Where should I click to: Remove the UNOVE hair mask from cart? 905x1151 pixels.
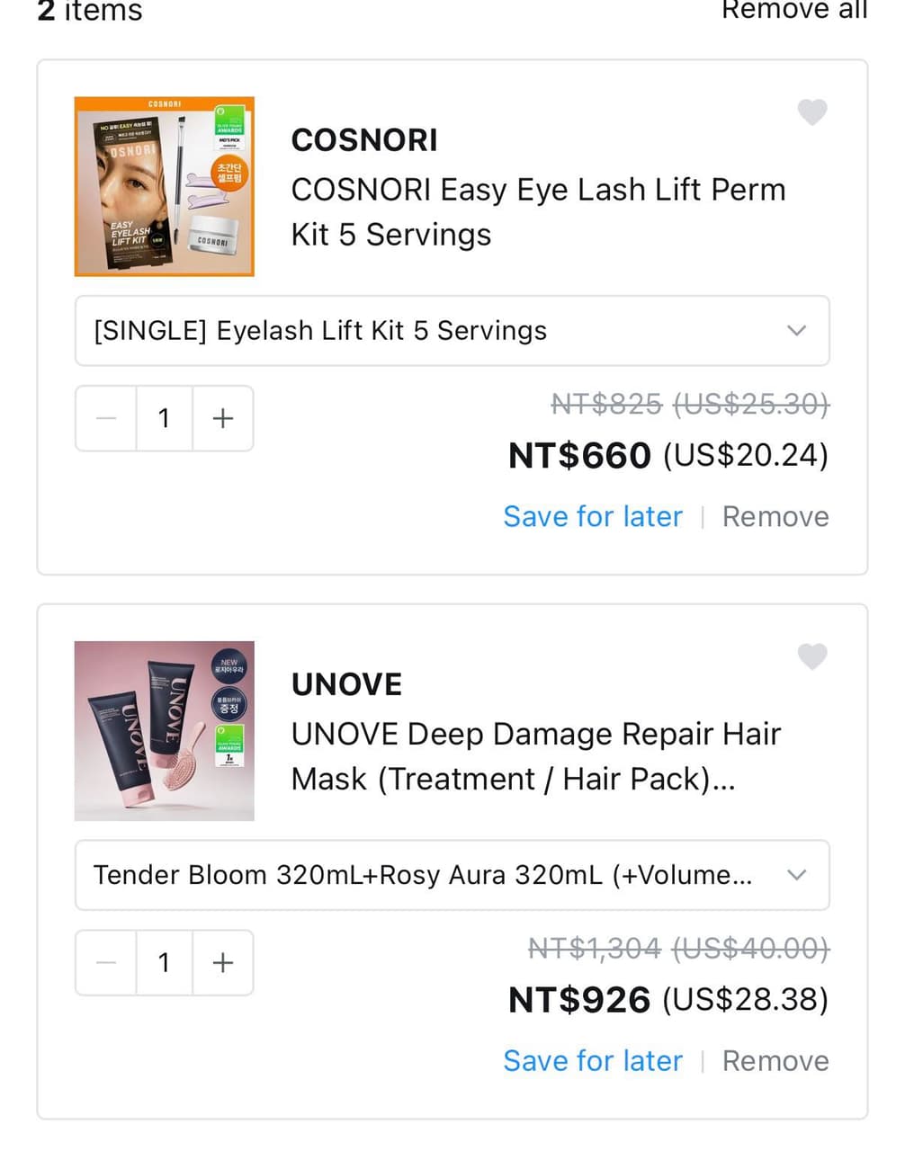coord(775,1061)
